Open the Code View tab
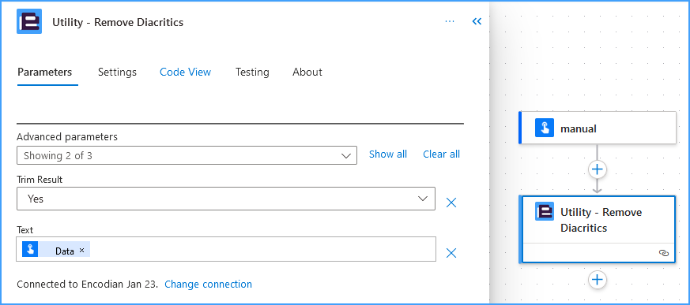The width and height of the screenshot is (690, 305). [x=185, y=72]
